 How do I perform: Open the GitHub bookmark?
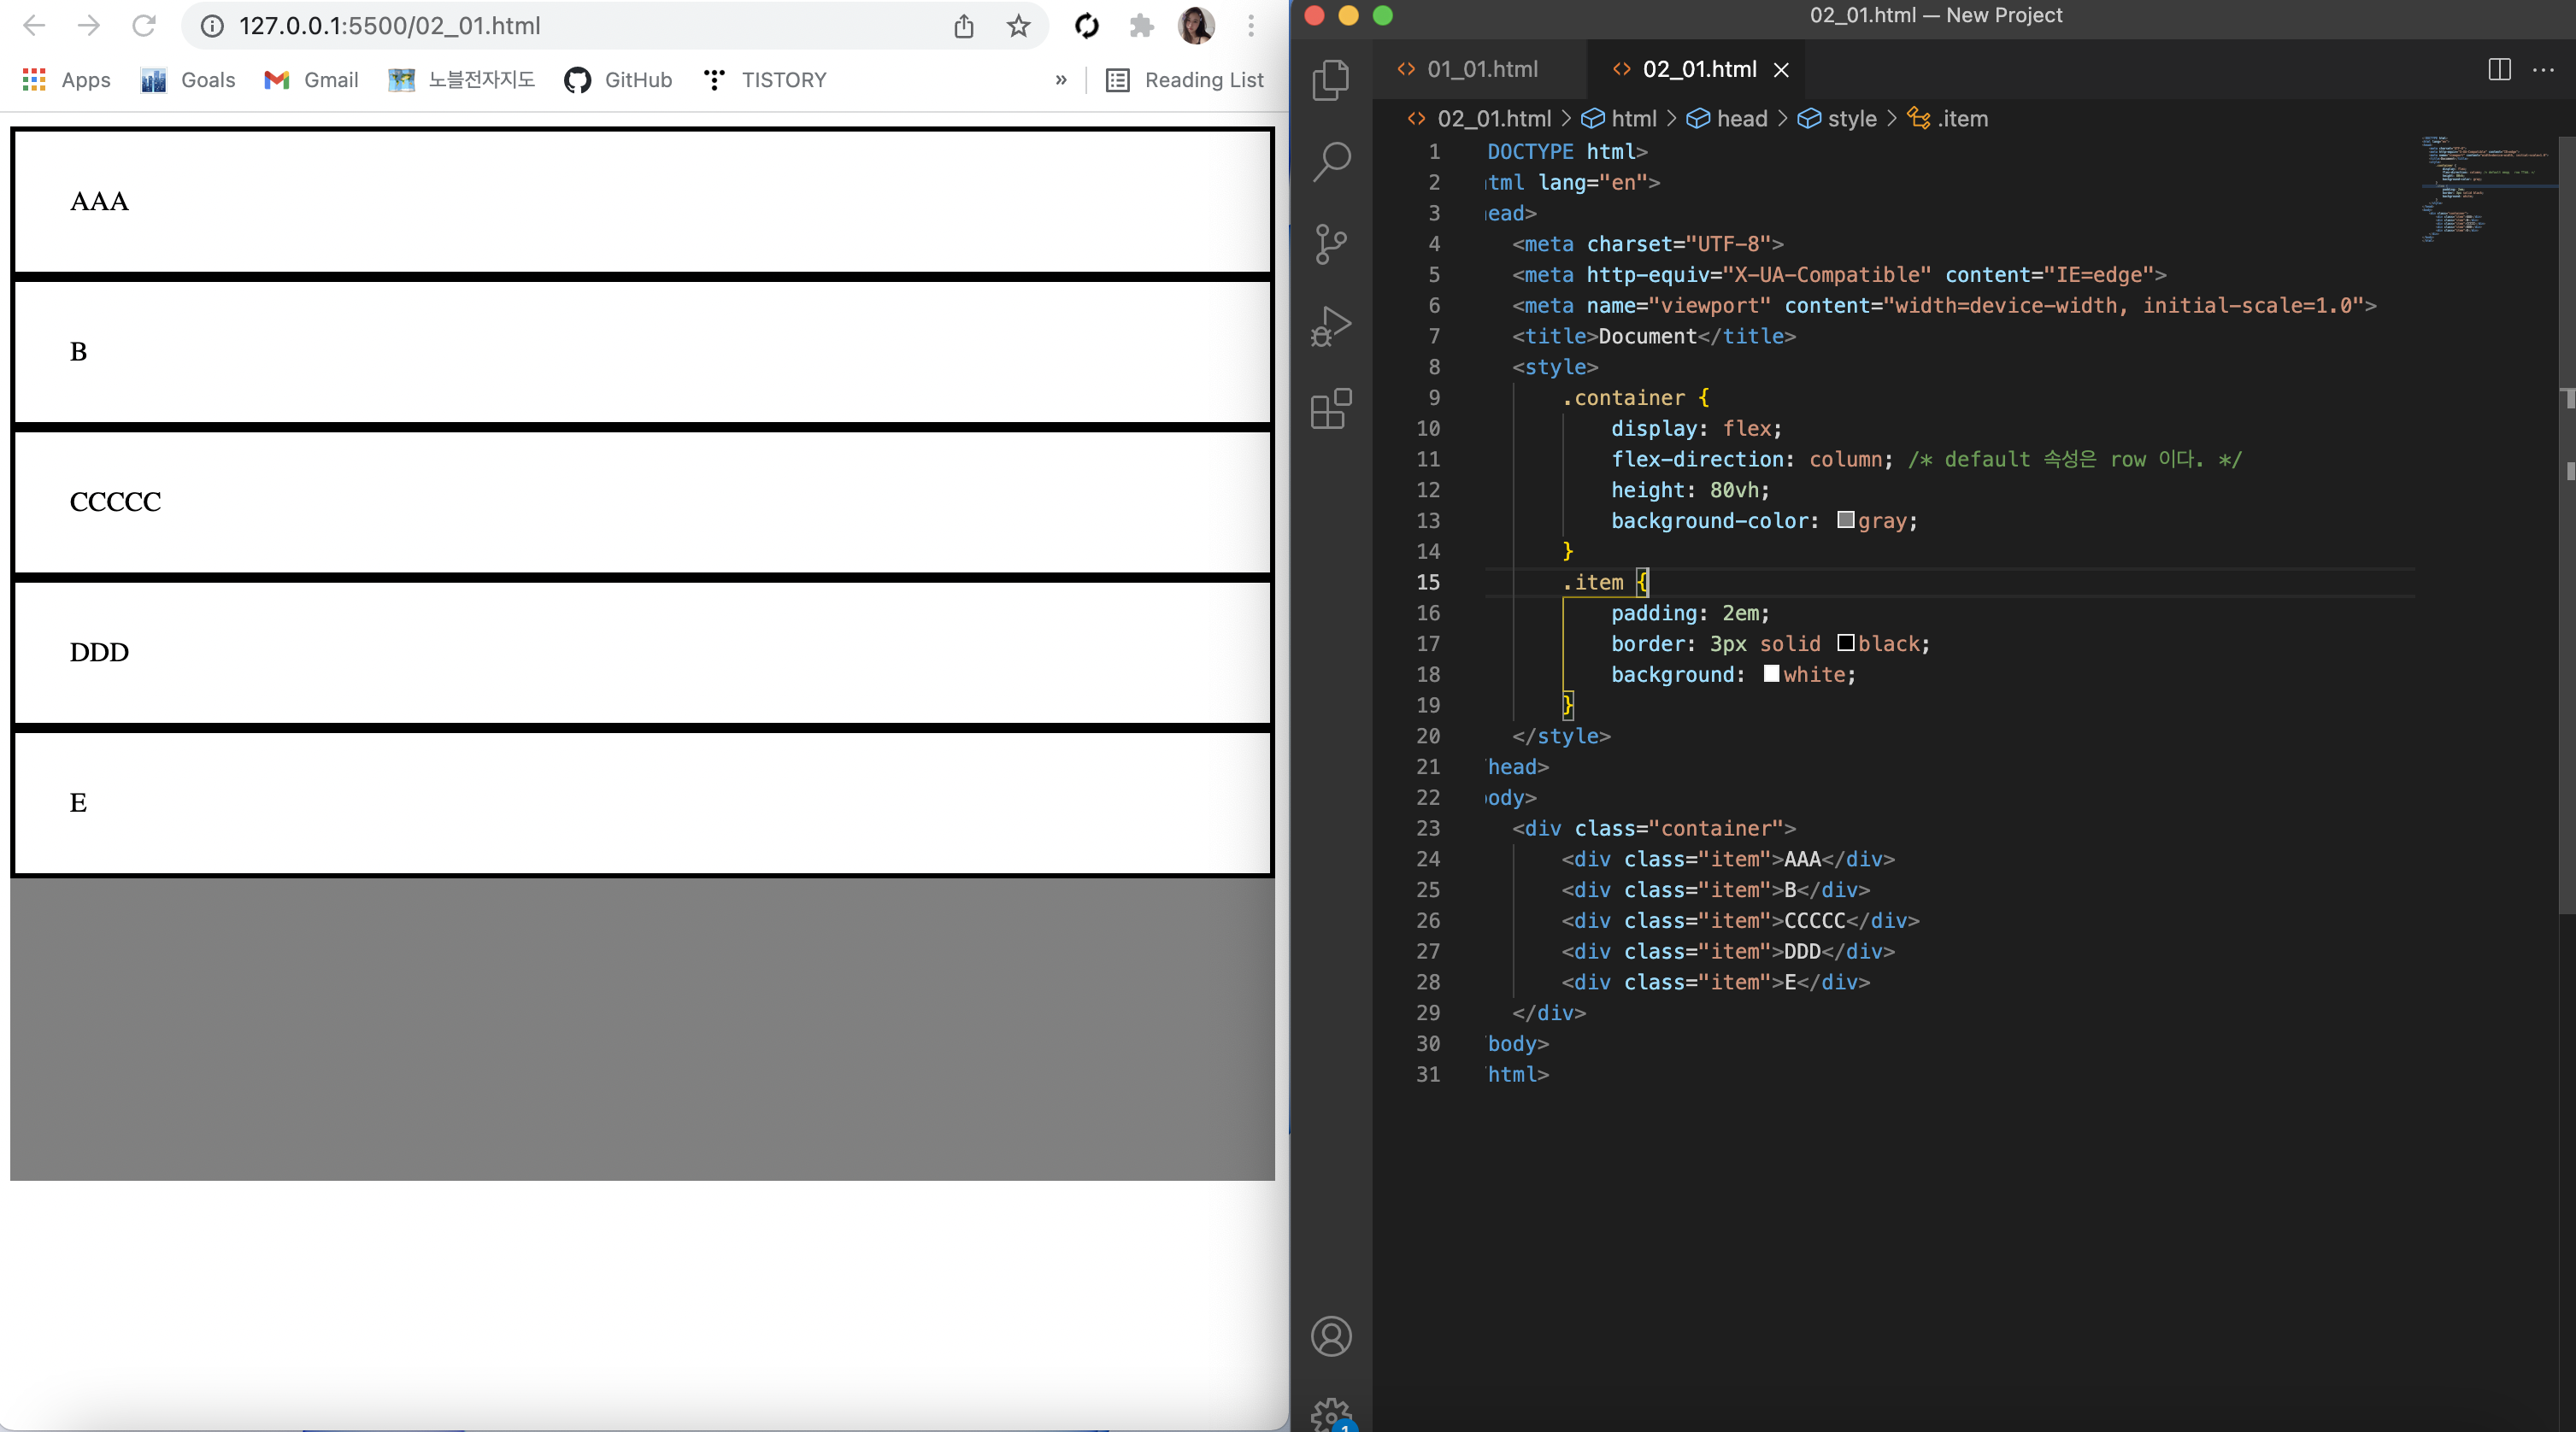click(x=619, y=80)
